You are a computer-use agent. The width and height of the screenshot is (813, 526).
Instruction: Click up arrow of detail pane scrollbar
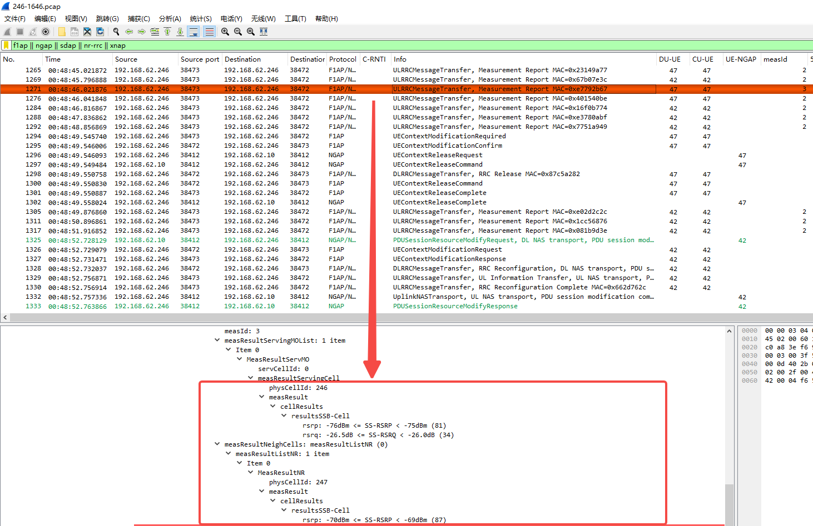730,331
